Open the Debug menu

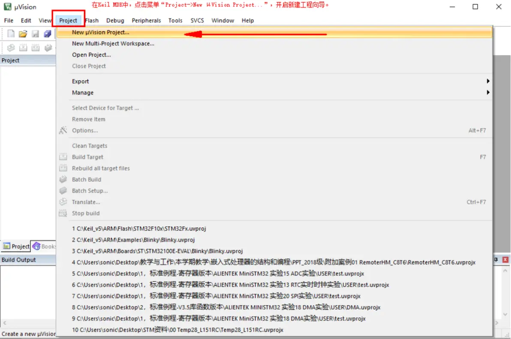point(115,20)
